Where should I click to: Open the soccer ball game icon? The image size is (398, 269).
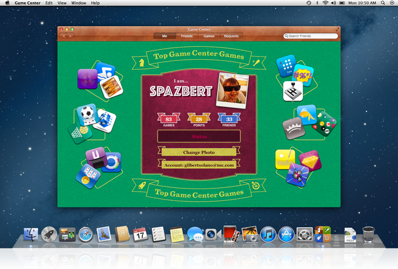(87, 115)
